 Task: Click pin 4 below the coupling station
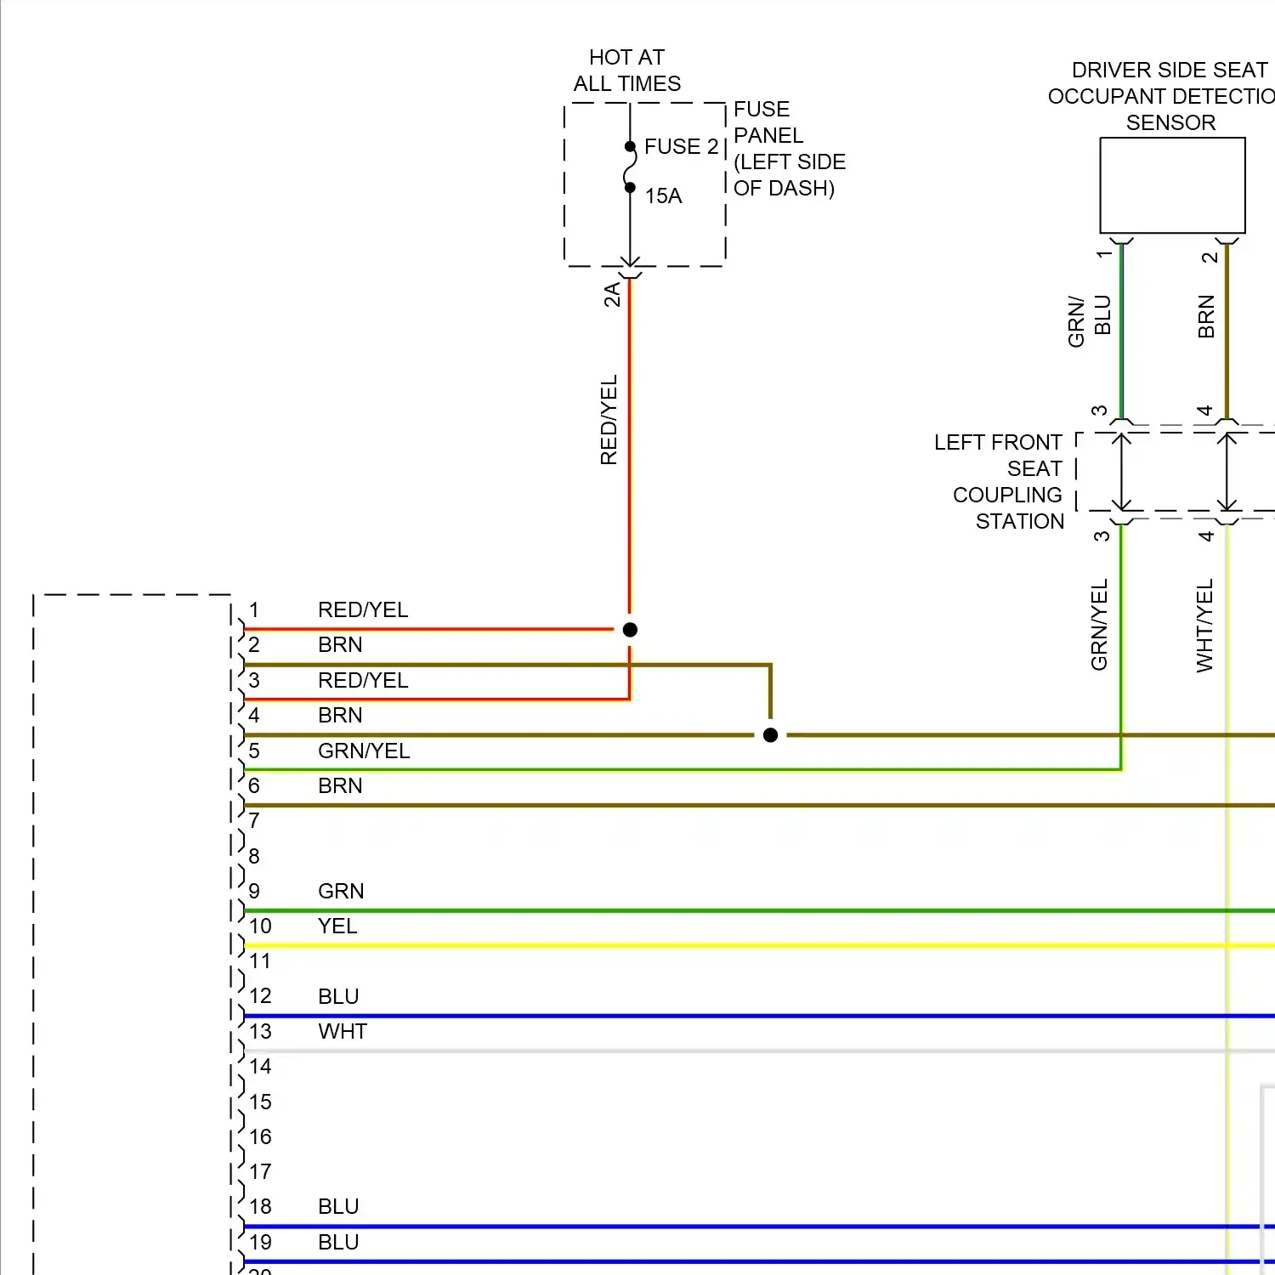(1206, 536)
